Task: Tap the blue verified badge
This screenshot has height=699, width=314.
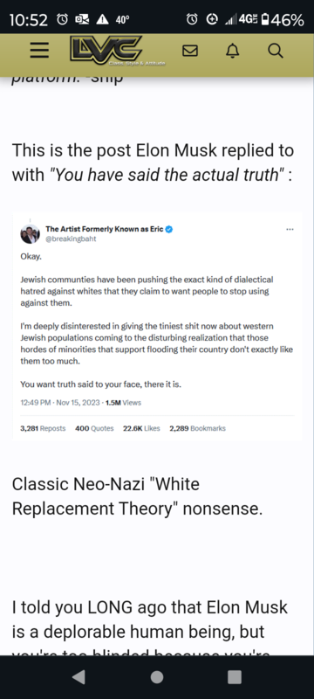Action: pyautogui.click(x=169, y=230)
